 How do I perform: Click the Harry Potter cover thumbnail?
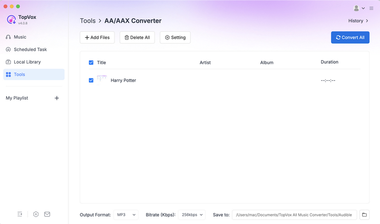tap(102, 80)
